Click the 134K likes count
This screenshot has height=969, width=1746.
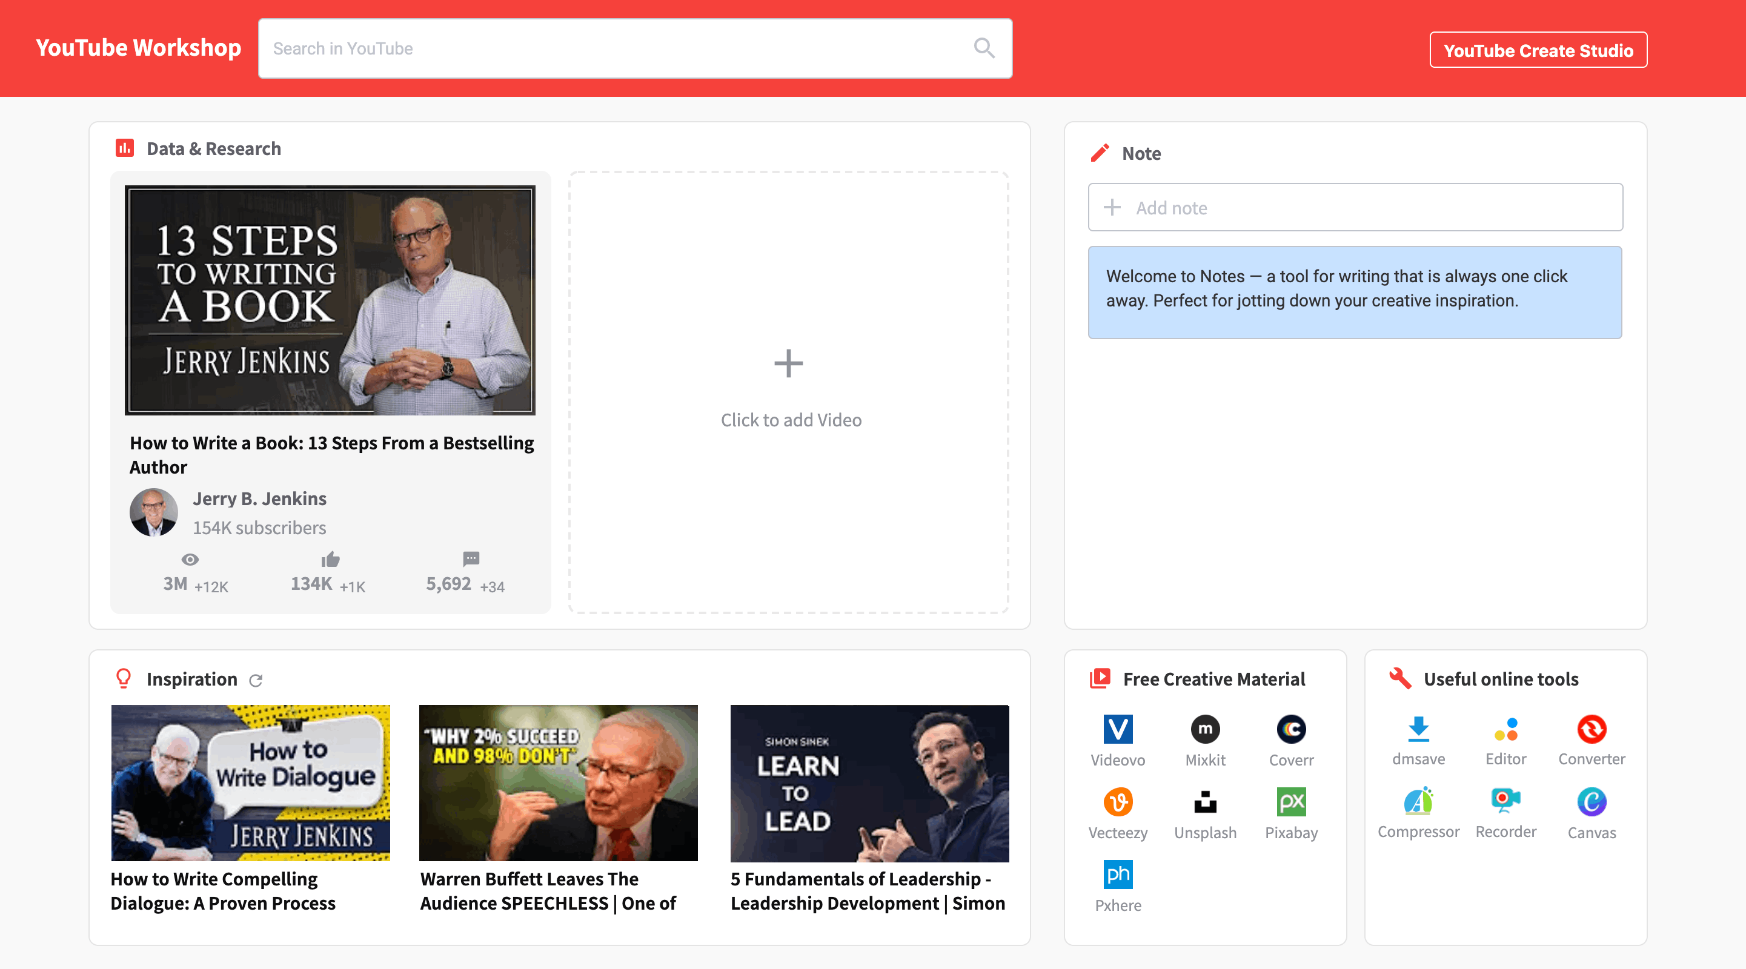312,583
